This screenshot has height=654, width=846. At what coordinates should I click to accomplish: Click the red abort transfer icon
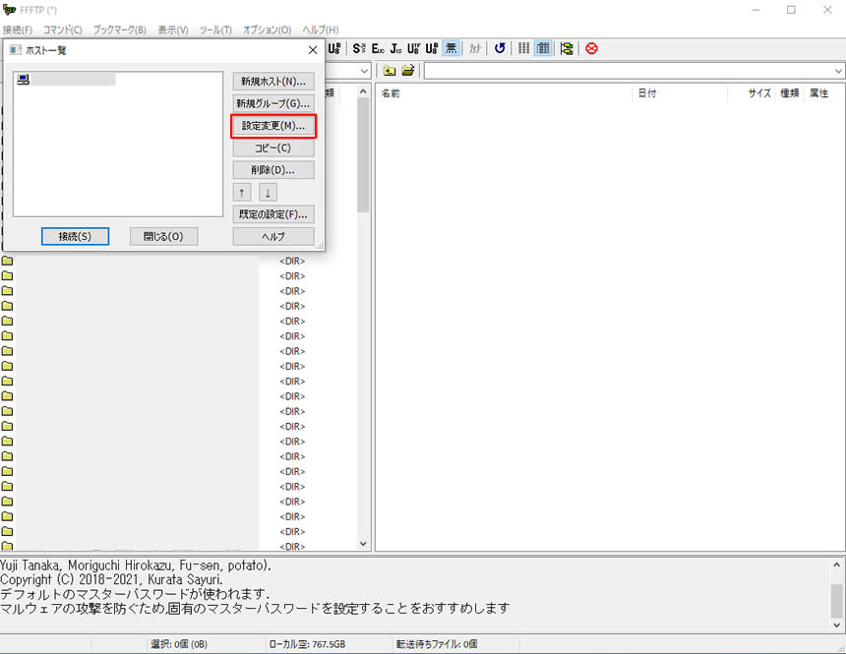coord(591,48)
